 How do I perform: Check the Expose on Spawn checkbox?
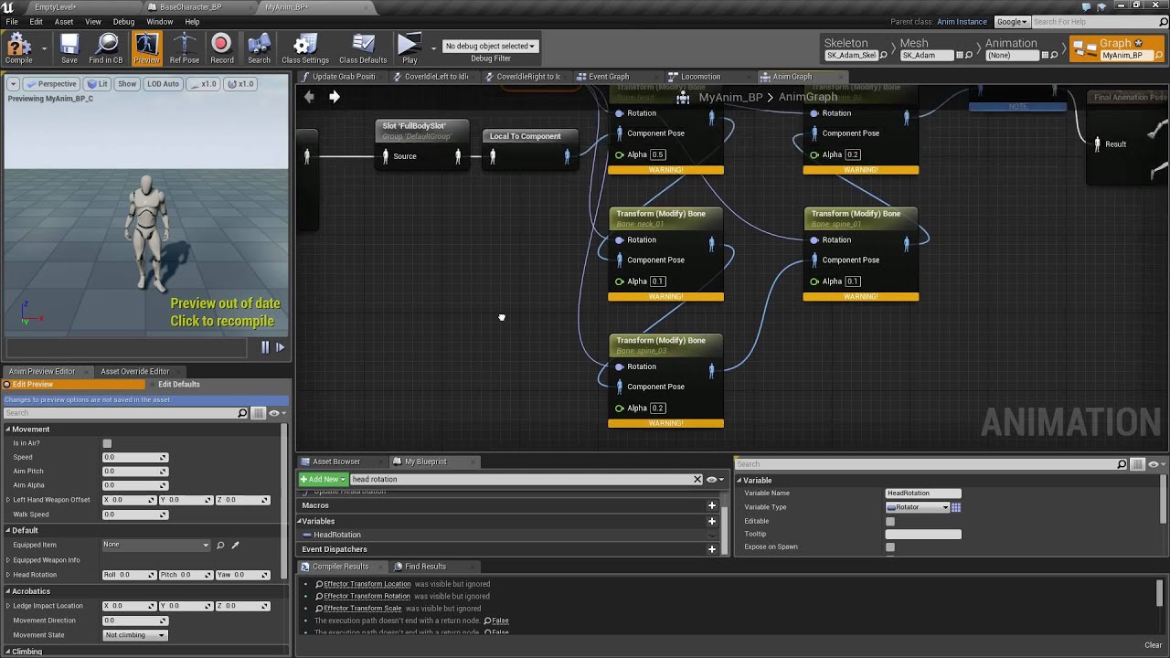click(890, 547)
